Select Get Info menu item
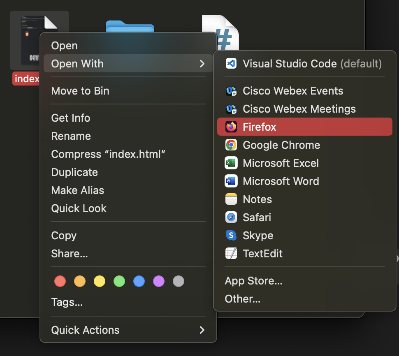Viewport: 399px width, 356px height. [x=128, y=118]
